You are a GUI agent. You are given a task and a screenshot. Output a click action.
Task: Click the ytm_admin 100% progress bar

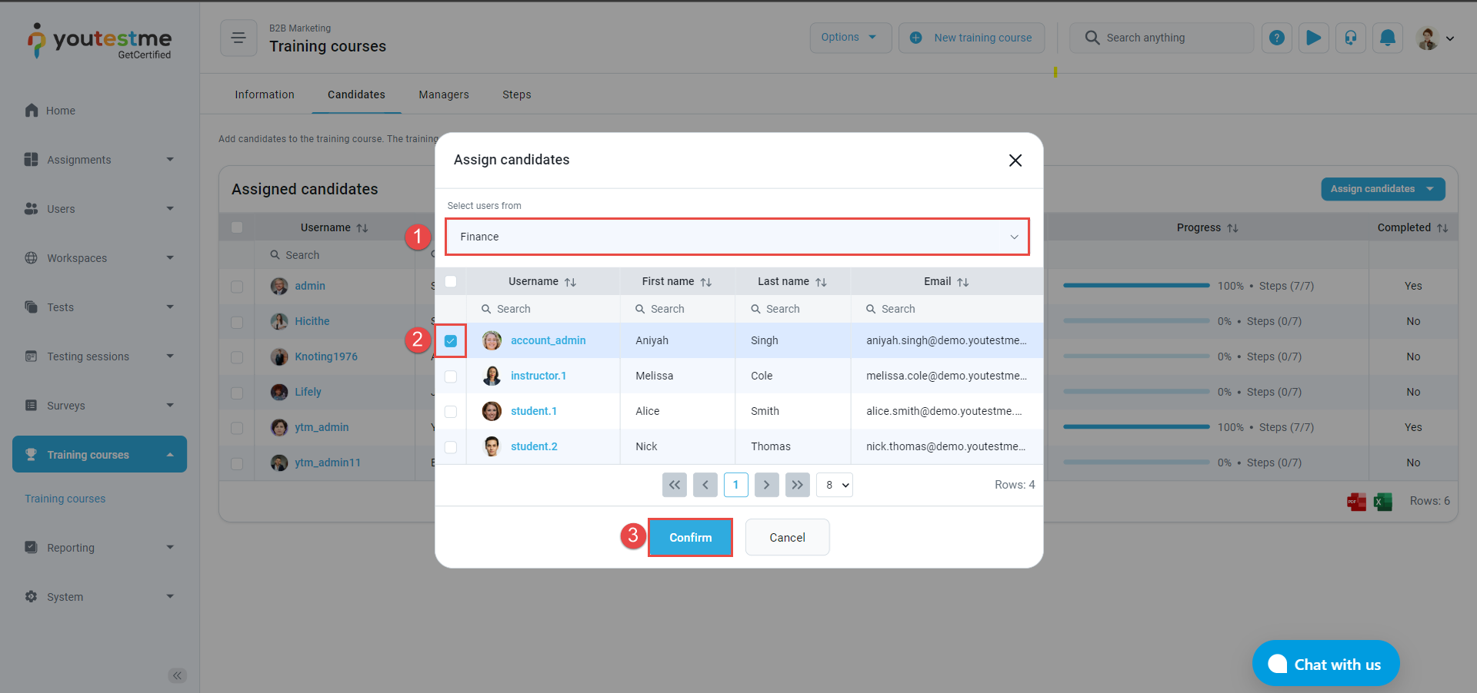[1136, 427]
